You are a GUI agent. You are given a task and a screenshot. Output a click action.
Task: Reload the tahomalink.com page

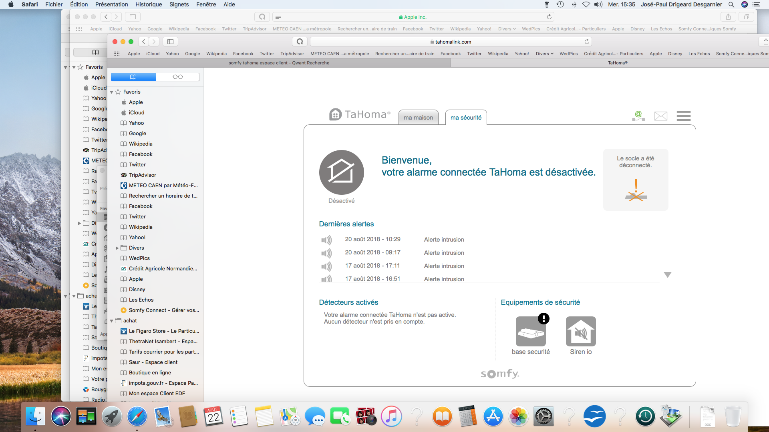[587, 42]
